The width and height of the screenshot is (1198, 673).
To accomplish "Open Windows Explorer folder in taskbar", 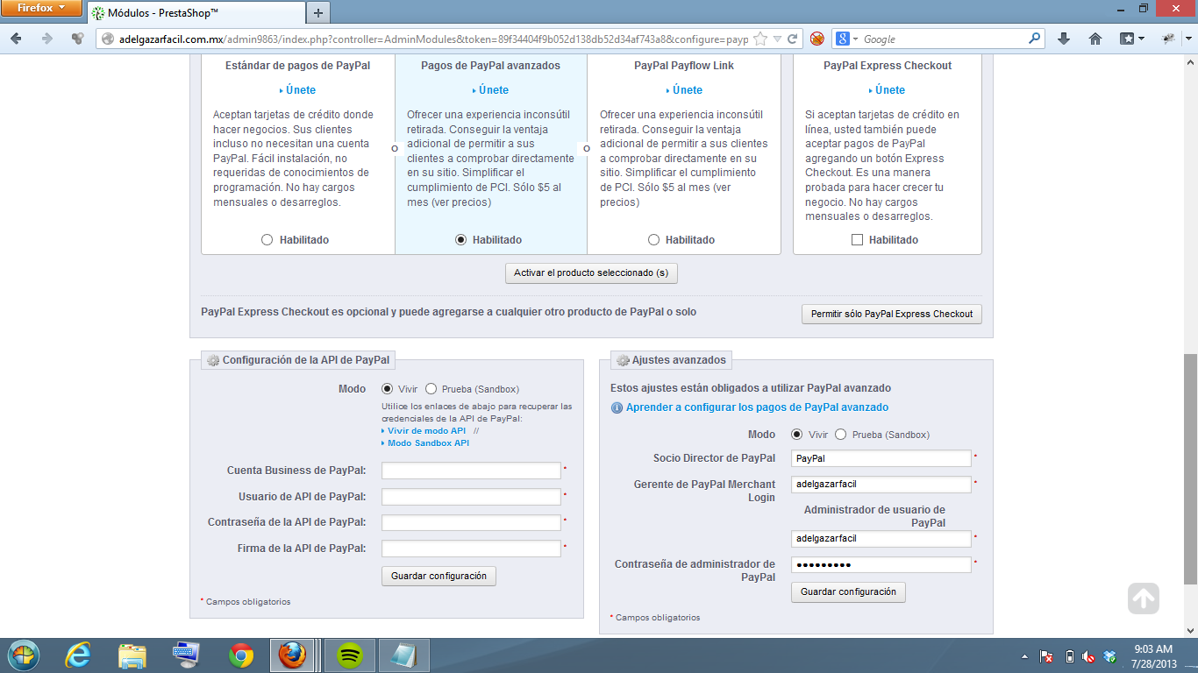I will (132, 655).
